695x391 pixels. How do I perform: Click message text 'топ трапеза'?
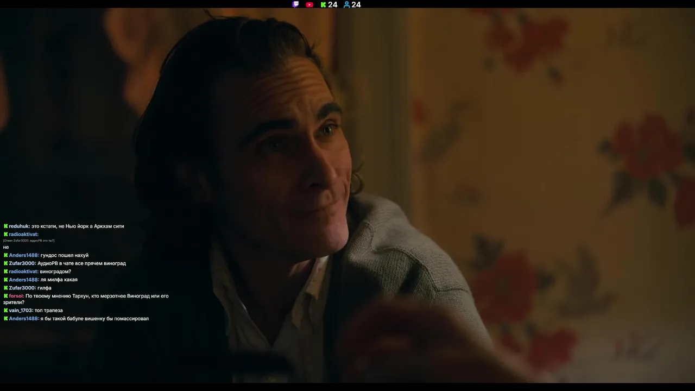tap(48, 310)
